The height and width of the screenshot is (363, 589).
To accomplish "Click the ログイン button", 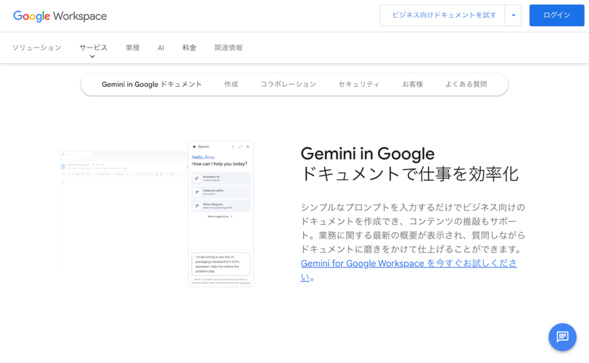I will click(x=557, y=16).
